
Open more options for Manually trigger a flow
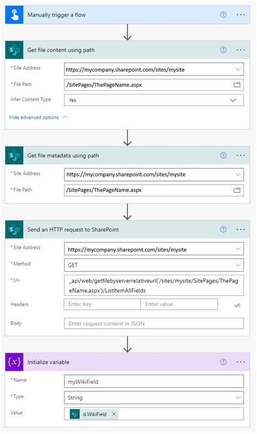[240, 15]
